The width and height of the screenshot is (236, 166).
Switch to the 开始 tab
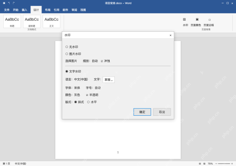tap(16, 10)
